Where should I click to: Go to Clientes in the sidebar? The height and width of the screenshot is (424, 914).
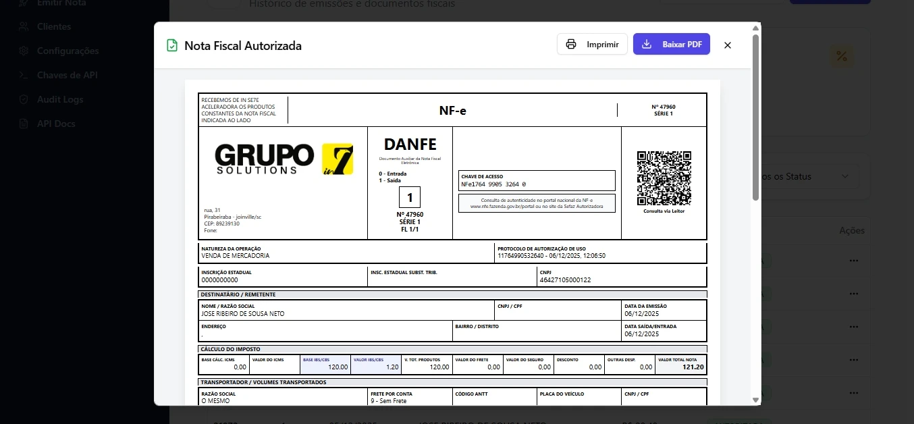pyautogui.click(x=54, y=27)
